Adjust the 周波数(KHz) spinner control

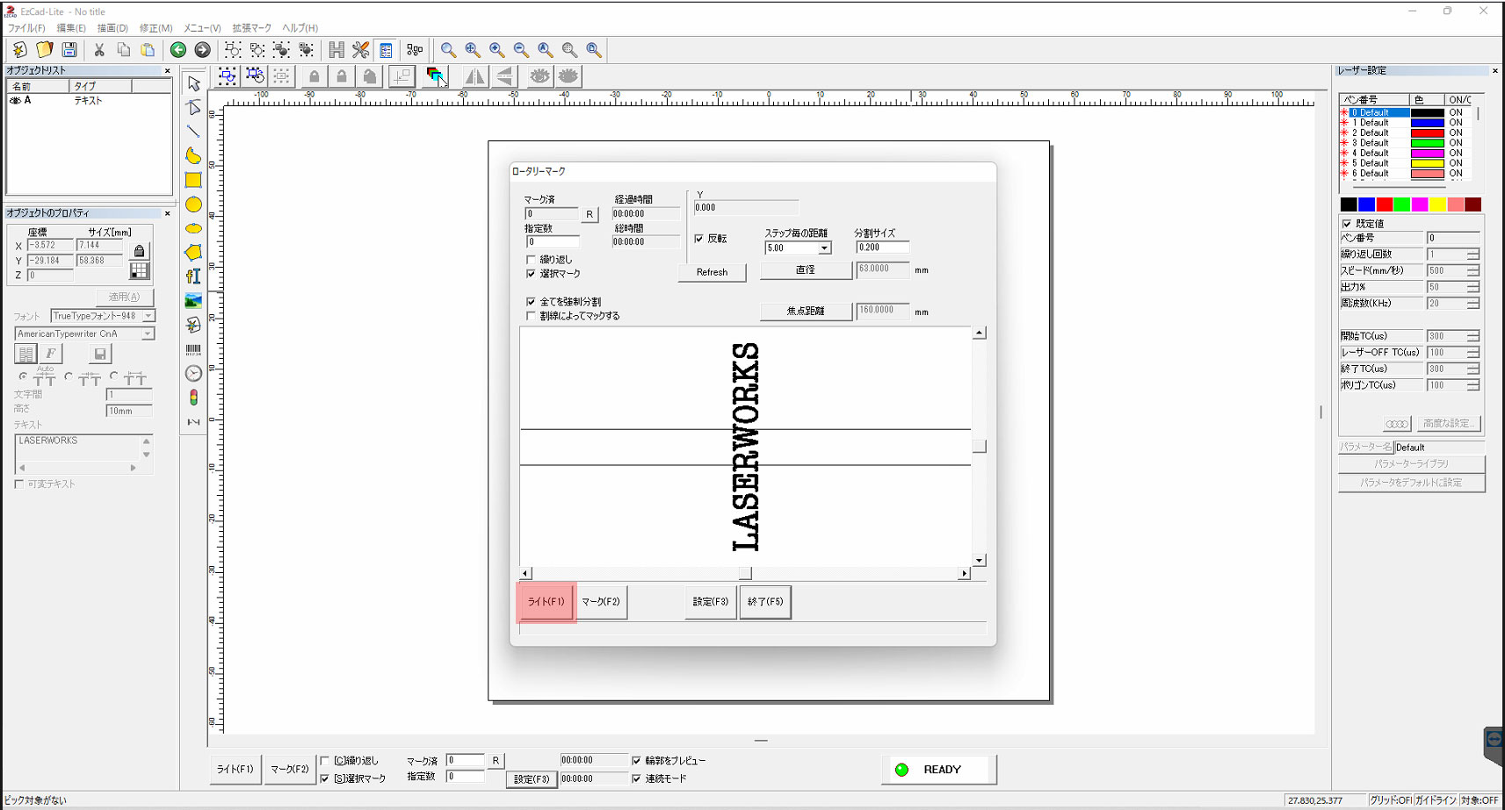pyautogui.click(x=1472, y=304)
